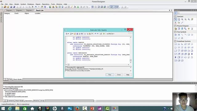Click the SQL editor scroll-right arrow
This screenshot has height=111, width=197.
pyautogui.click(x=128, y=64)
